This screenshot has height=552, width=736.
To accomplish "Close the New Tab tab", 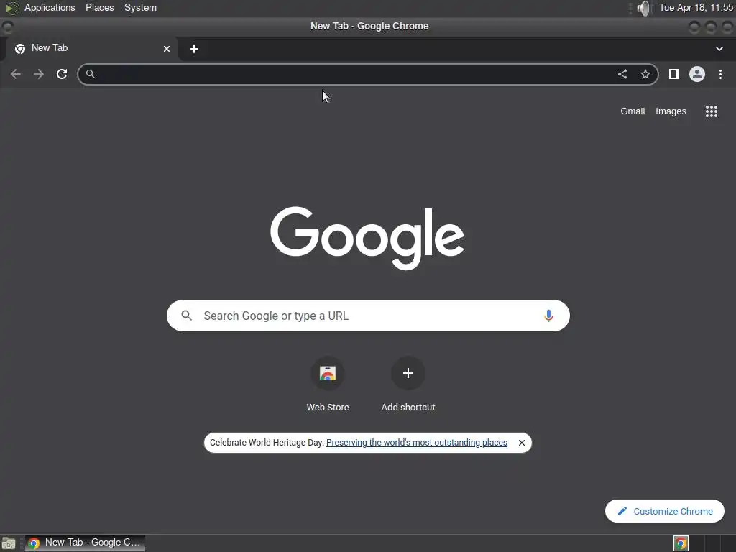I will pos(167,49).
